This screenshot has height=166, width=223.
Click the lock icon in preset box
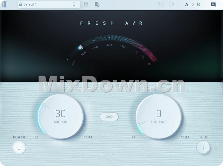[x=21, y=4]
